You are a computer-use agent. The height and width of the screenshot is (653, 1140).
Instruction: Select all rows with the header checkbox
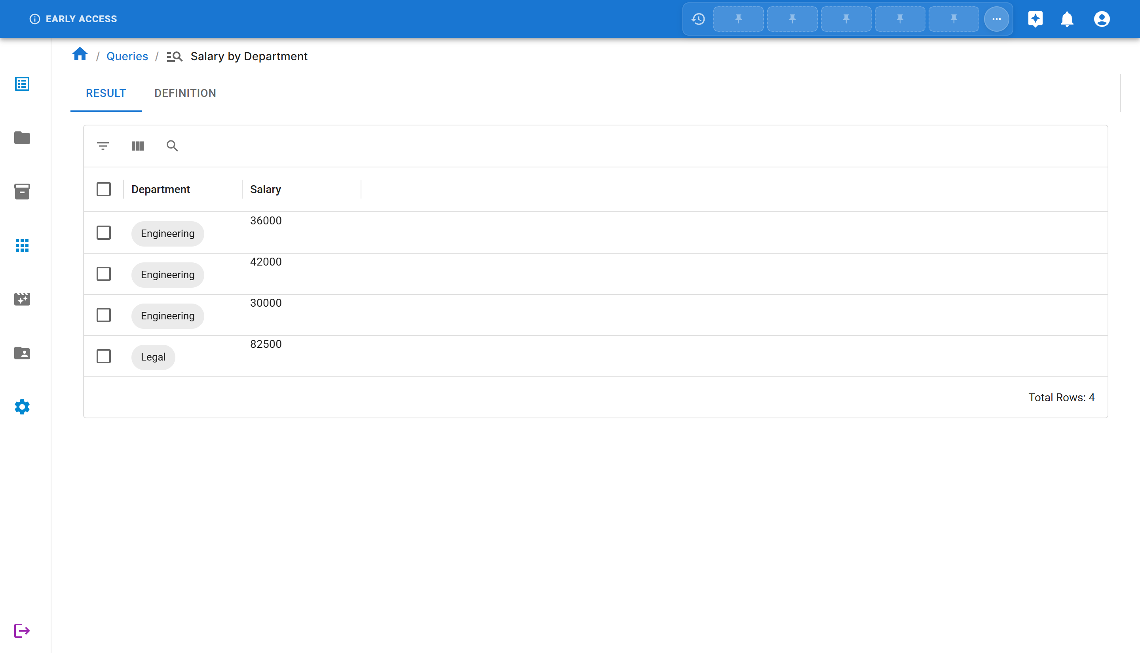pyautogui.click(x=103, y=189)
